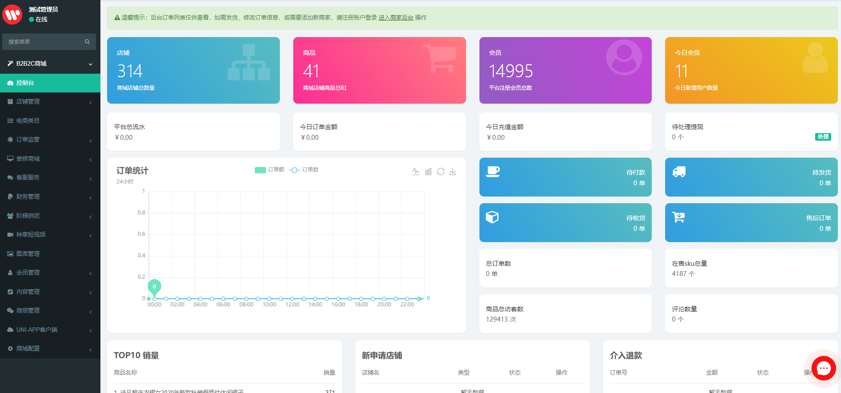This screenshot has width=841, height=393.
Task: Open the red chat bubble widget
Action: [x=823, y=368]
